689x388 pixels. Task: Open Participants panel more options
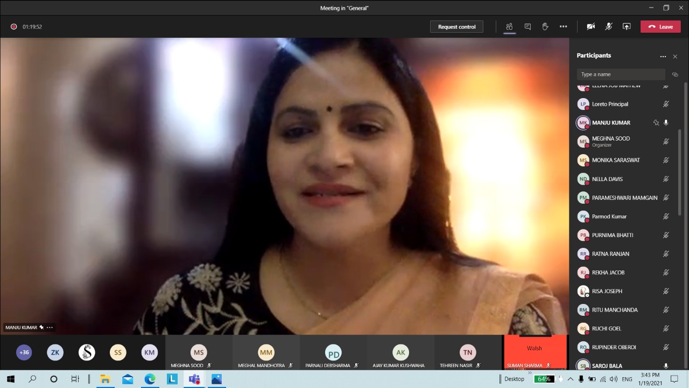click(663, 57)
